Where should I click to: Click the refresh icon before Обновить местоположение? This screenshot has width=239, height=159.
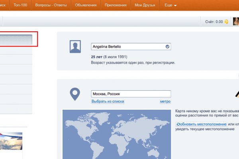click(178, 124)
